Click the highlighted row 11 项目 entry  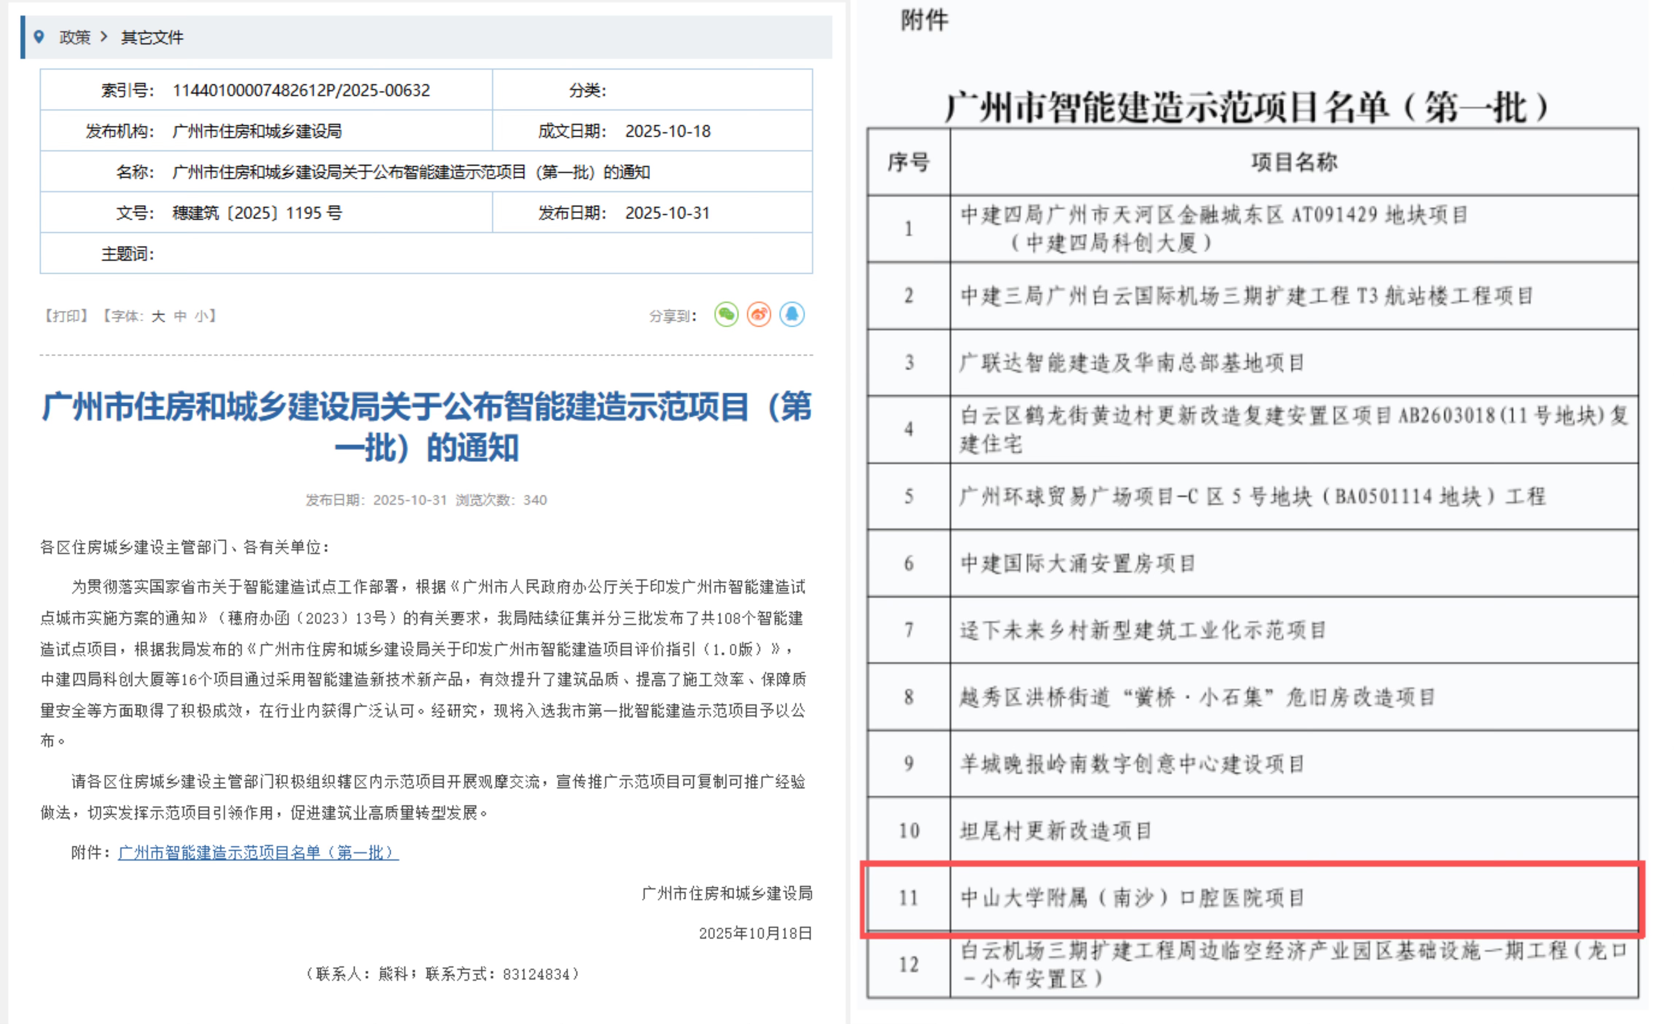point(1132,898)
